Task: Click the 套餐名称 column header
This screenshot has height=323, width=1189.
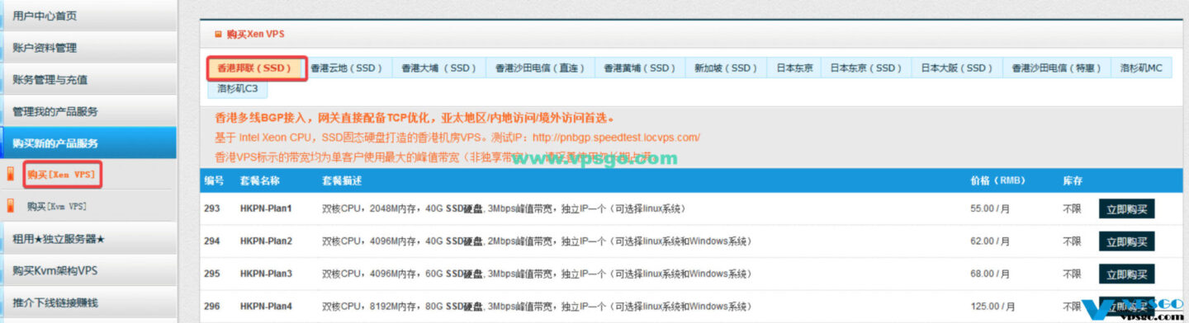Action: click(259, 180)
